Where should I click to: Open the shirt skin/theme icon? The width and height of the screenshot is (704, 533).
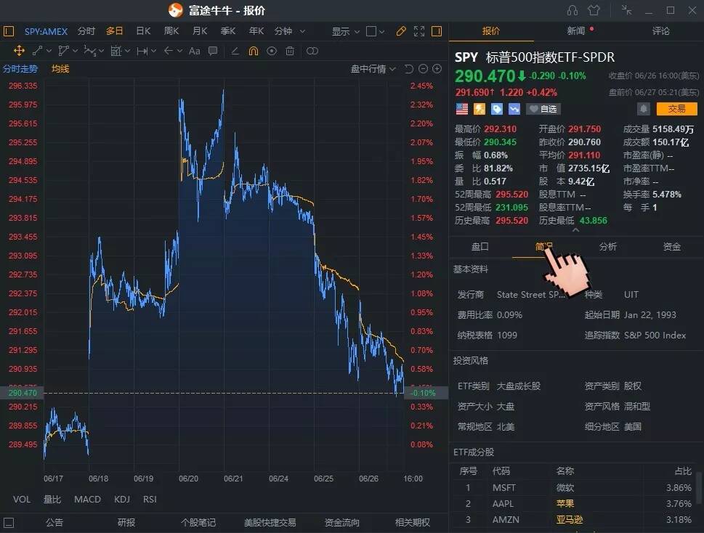pos(594,10)
